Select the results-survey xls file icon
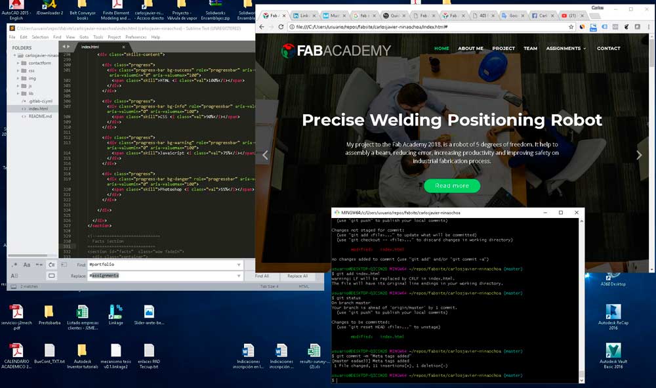 pos(314,356)
